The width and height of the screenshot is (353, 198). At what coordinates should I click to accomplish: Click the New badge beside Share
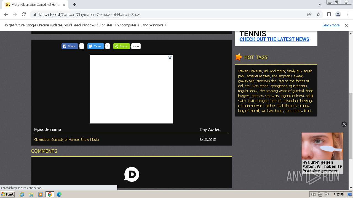[x=136, y=46]
